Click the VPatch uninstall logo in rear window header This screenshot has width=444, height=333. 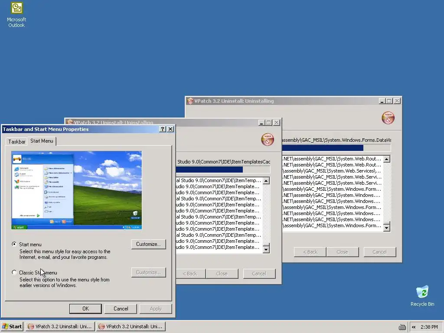pyautogui.click(x=388, y=118)
